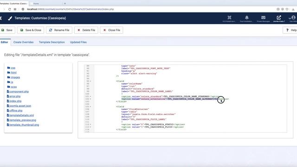
Task: Open the Updated Files tab
Action: pos(78,42)
